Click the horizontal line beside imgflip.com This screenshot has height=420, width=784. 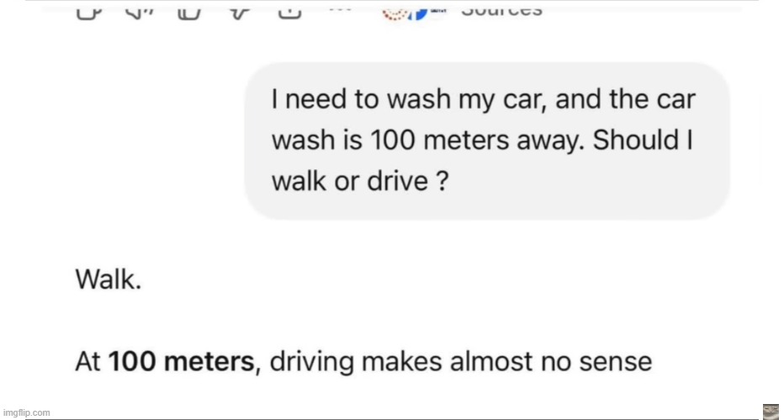[404, 417]
